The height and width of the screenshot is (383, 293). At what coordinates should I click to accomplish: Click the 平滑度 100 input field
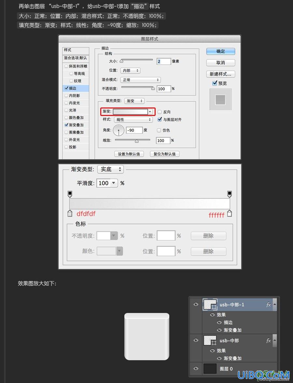pyautogui.click(x=104, y=183)
